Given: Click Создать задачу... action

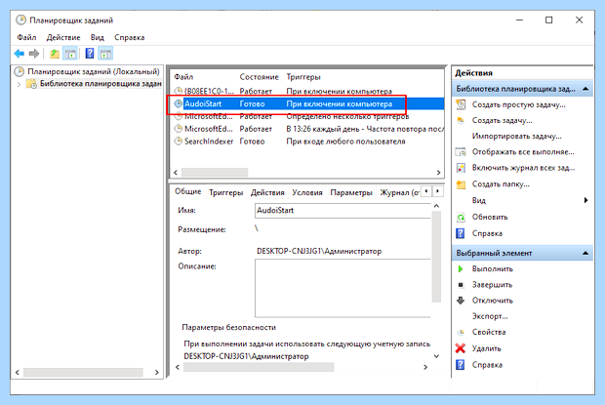Looking at the screenshot, I should coord(502,121).
